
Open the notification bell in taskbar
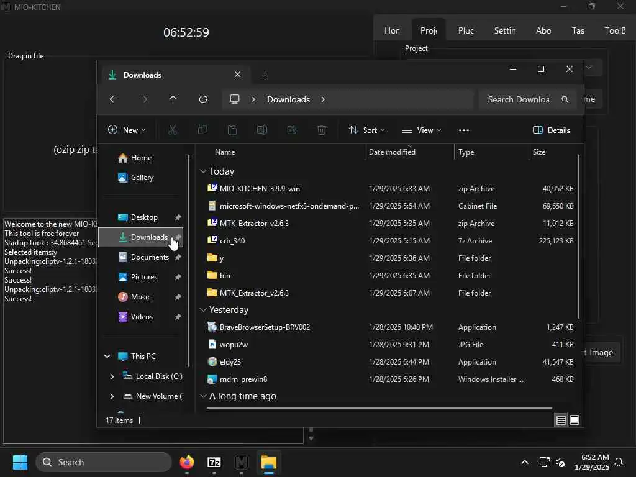619,462
